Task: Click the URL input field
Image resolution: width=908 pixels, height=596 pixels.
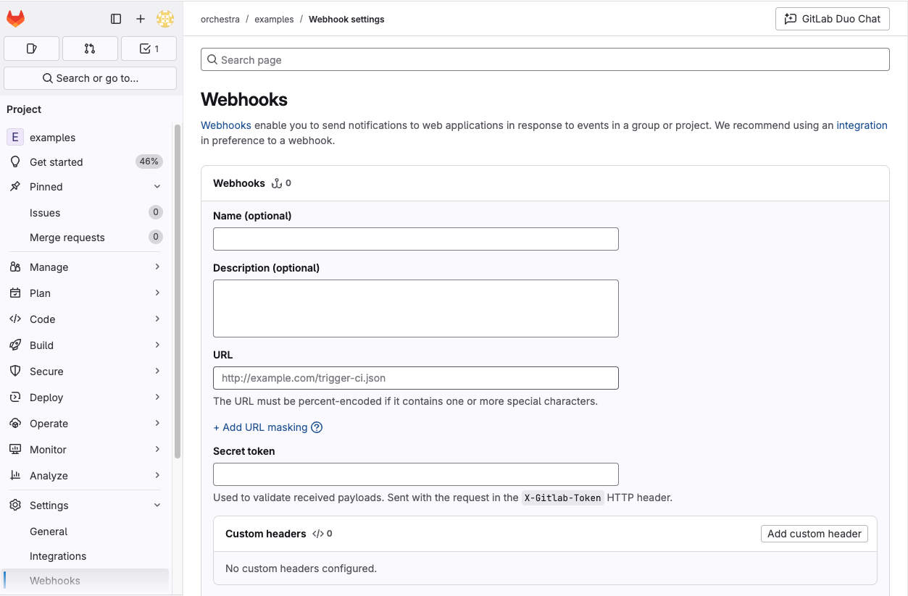Action: click(x=415, y=377)
